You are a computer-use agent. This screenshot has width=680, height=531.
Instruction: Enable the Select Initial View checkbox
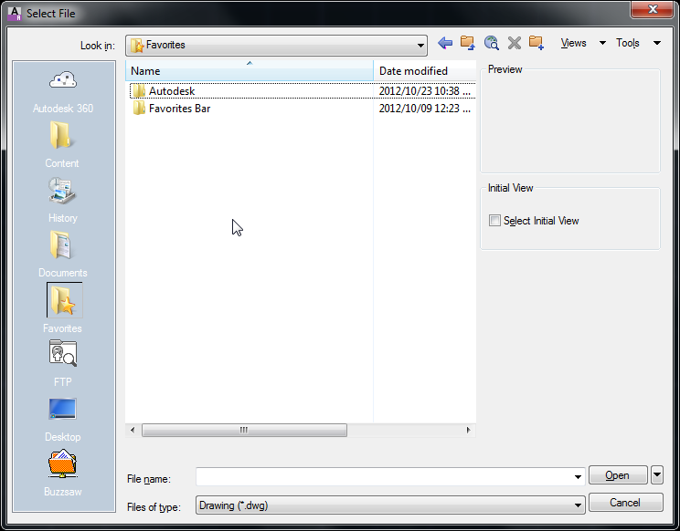click(x=494, y=220)
